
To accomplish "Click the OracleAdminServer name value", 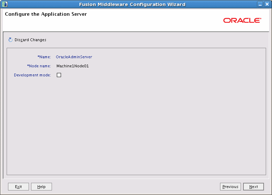I will 74,57.
